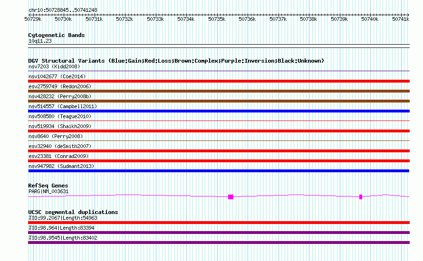Click the 50741k ruler tick label
This screenshot has height=261, width=423.
click(x=401, y=19)
